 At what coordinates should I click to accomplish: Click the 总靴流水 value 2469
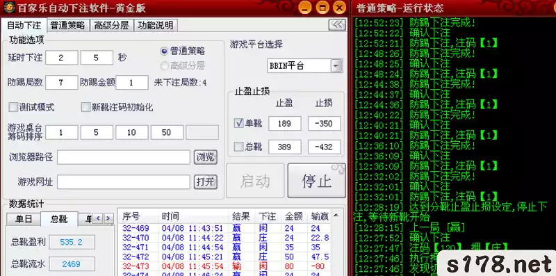point(72,264)
